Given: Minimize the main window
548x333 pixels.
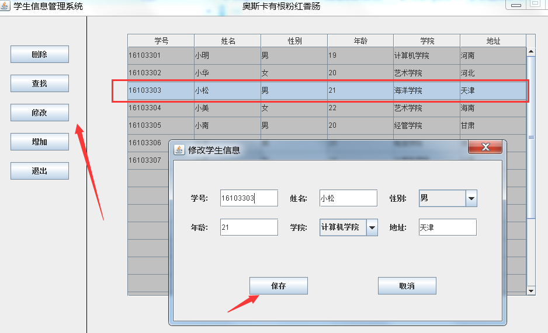Looking at the screenshot, I should 516,5.
